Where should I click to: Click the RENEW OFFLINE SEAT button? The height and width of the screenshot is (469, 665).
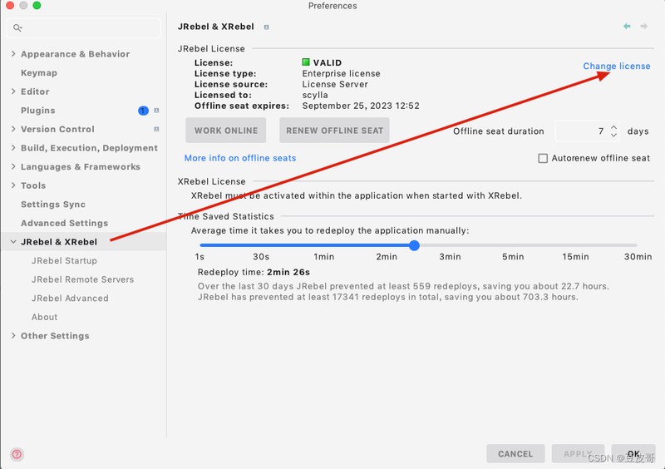click(x=334, y=131)
